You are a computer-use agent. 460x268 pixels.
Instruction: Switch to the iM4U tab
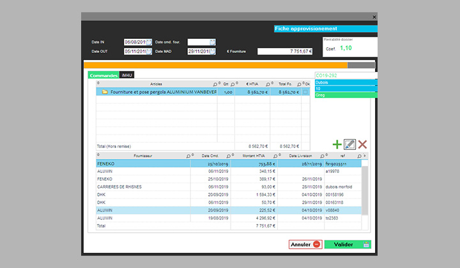126,75
